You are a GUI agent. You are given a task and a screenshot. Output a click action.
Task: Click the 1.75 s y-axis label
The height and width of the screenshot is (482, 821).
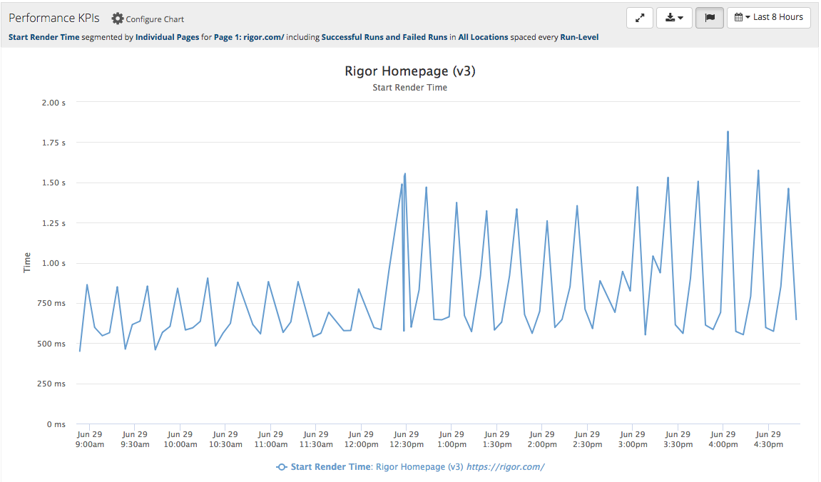click(x=53, y=143)
